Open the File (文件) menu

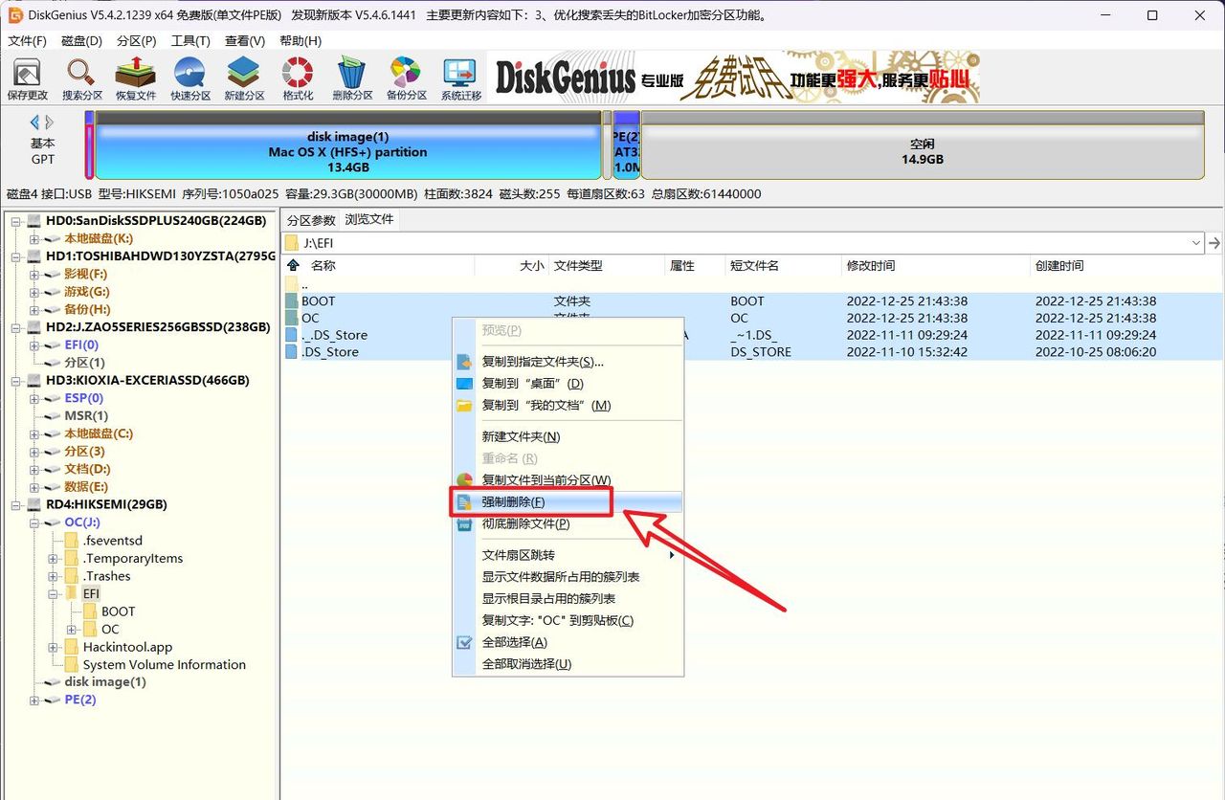point(27,41)
